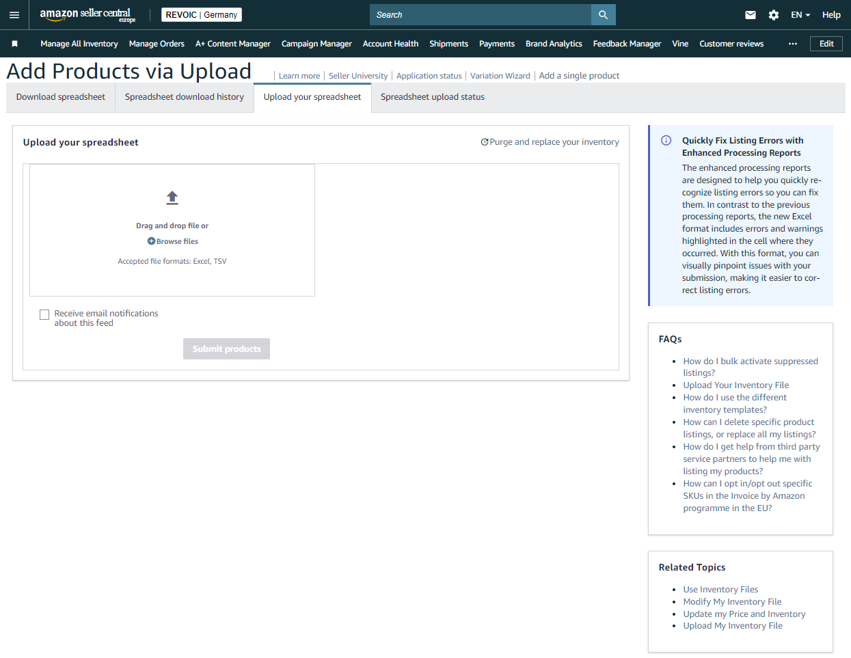Image resolution: width=851 pixels, height=658 pixels.
Task: Open the settings gear icon
Action: 773,15
